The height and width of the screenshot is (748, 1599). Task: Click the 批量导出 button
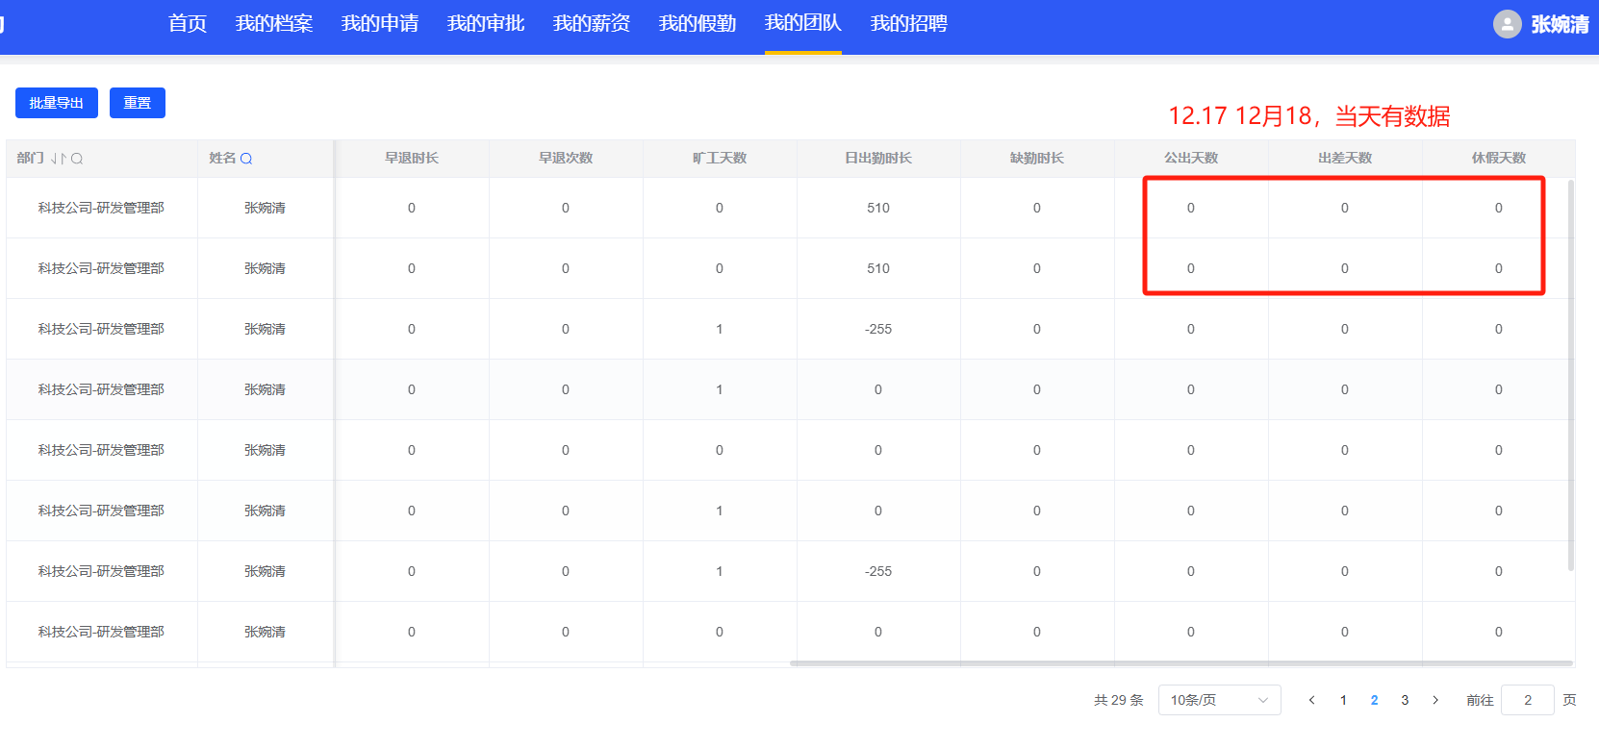[57, 103]
